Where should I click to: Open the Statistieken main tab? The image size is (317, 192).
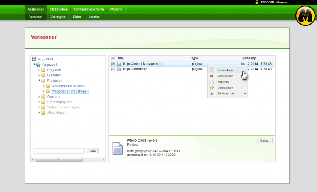[x=59, y=9]
